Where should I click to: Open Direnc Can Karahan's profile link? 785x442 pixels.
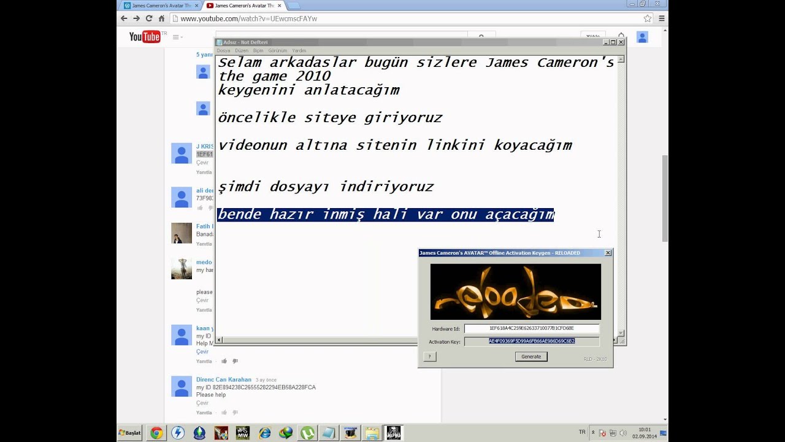point(224,379)
